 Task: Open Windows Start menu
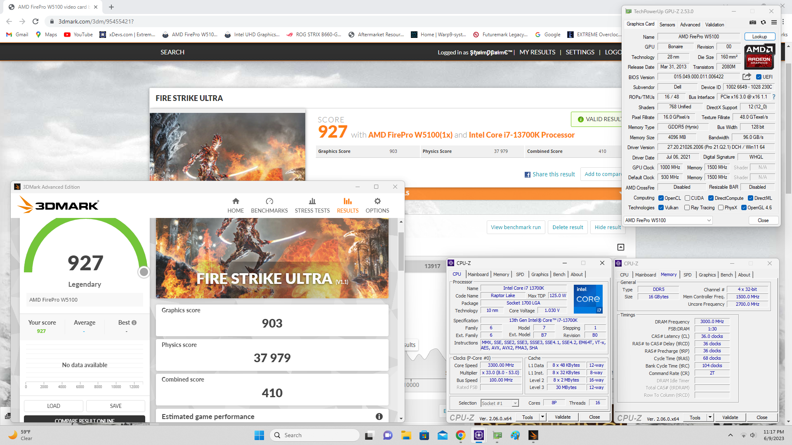click(259, 435)
